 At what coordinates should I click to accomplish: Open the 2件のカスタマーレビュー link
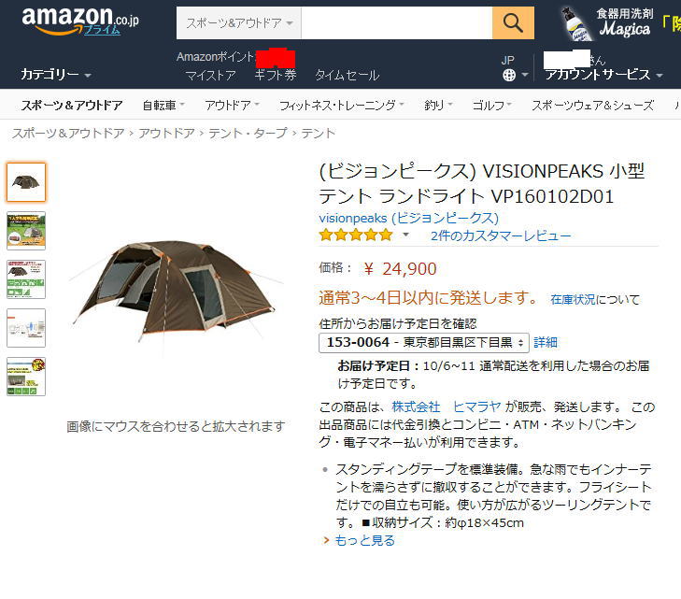[x=501, y=235]
